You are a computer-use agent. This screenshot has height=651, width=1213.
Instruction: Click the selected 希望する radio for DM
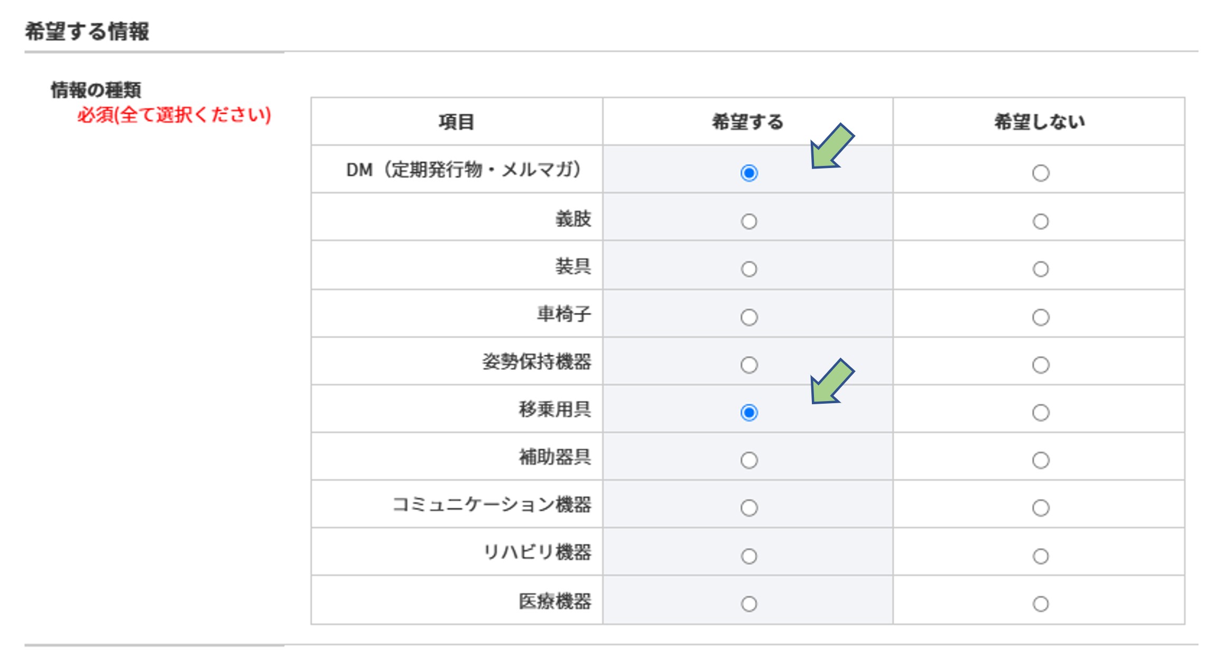point(748,173)
